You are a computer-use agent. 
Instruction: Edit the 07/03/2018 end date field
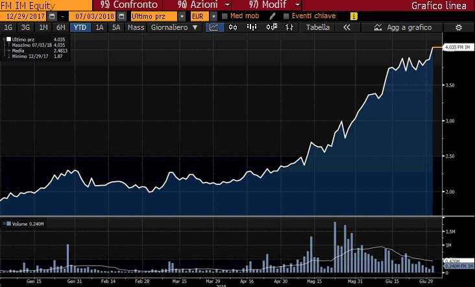coord(93,16)
